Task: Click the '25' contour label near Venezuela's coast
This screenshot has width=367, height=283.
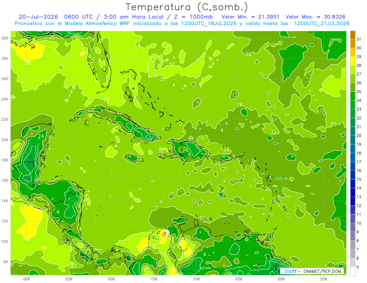Action: [248, 236]
